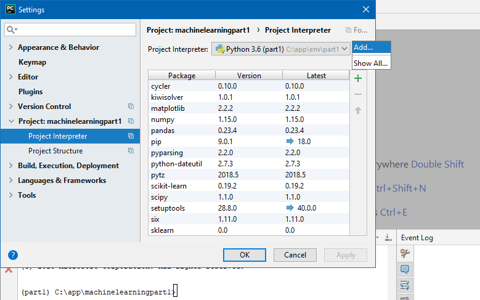480x300 pixels.
Task: Open the Project Interpreter dropdown
Action: tap(281, 49)
